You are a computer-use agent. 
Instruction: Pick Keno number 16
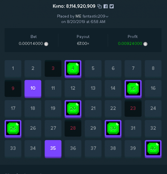pyautogui.click(x=153, y=89)
